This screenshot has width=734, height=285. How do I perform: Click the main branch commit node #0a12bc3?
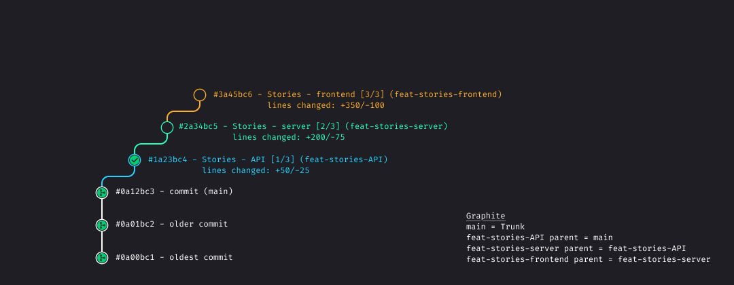pyautogui.click(x=102, y=193)
